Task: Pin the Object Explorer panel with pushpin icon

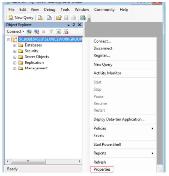Action: (74, 25)
